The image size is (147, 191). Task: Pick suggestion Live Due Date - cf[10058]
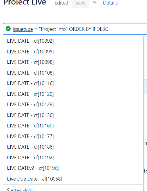(x=73, y=179)
